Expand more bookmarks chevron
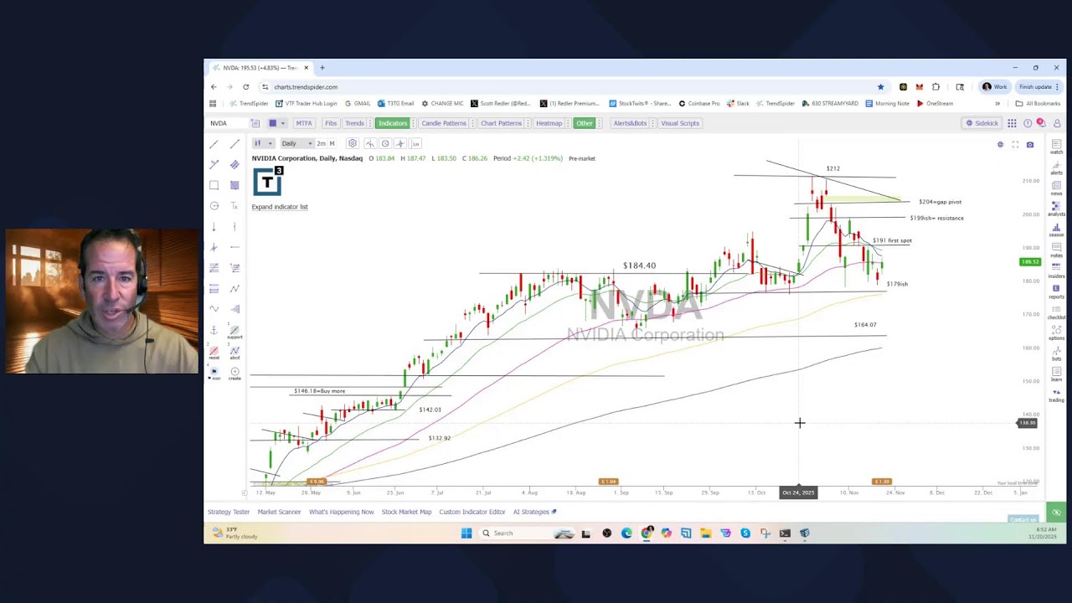1072x603 pixels. click(x=997, y=104)
